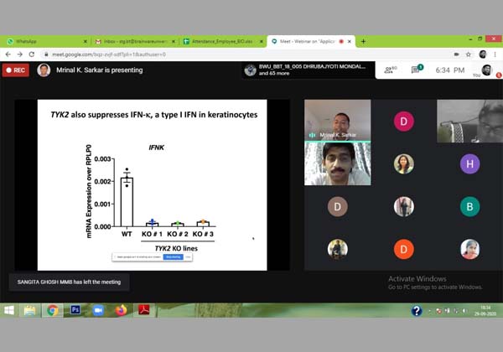Click the Windows Start button
The height and width of the screenshot is (352, 503).
9,310
